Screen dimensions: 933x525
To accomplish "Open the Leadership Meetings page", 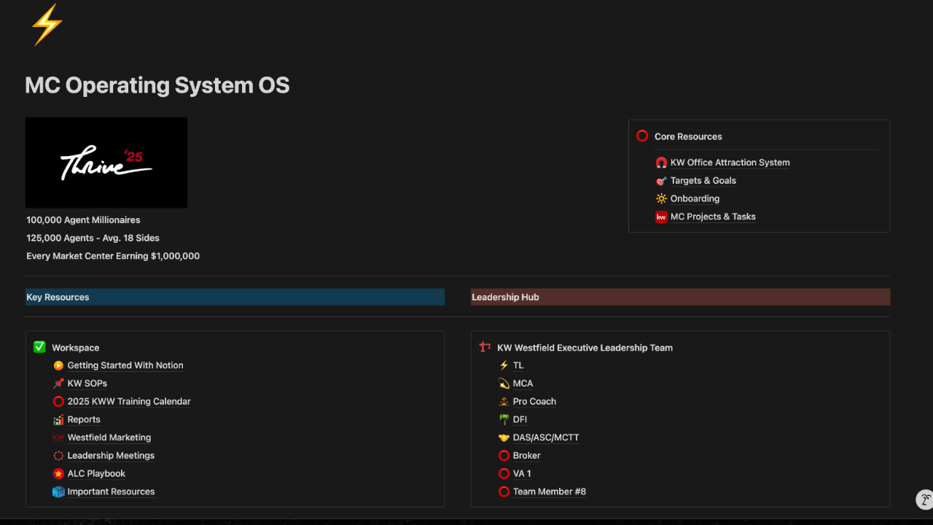I will pos(111,456).
